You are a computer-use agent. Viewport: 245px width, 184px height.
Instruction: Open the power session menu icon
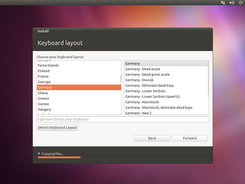[241, 3]
